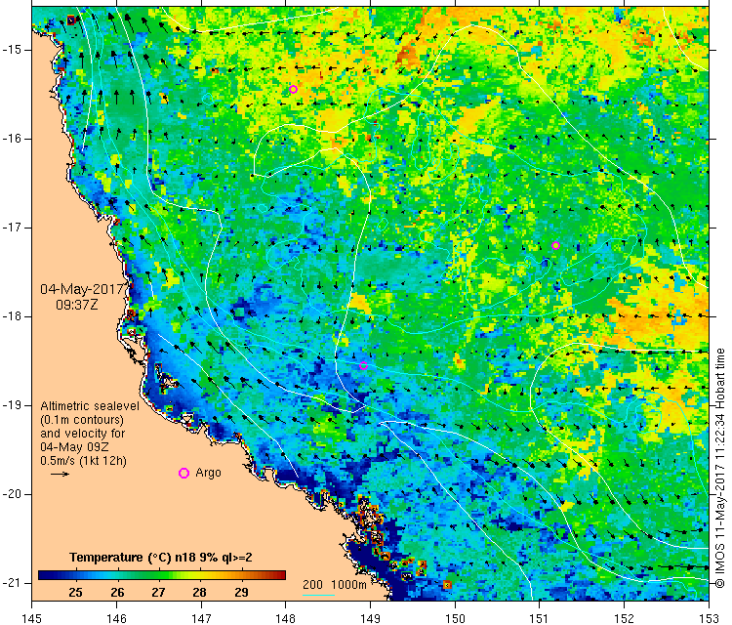Click the 147 longitude axis label
This screenshot has height=625, width=732.
point(201,618)
